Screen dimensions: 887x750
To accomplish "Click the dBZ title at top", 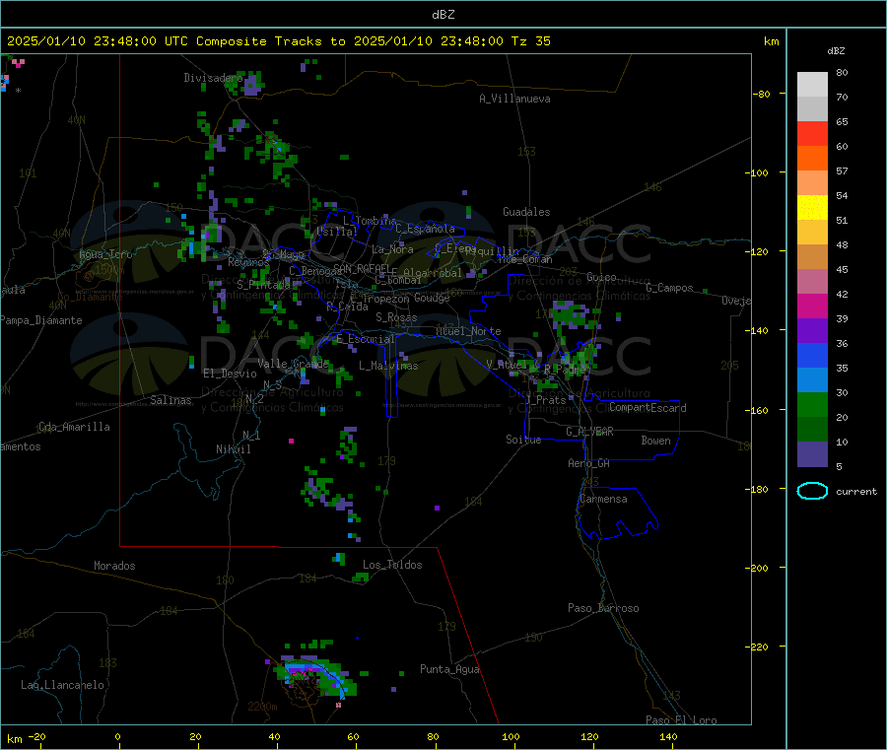I will click(x=443, y=15).
